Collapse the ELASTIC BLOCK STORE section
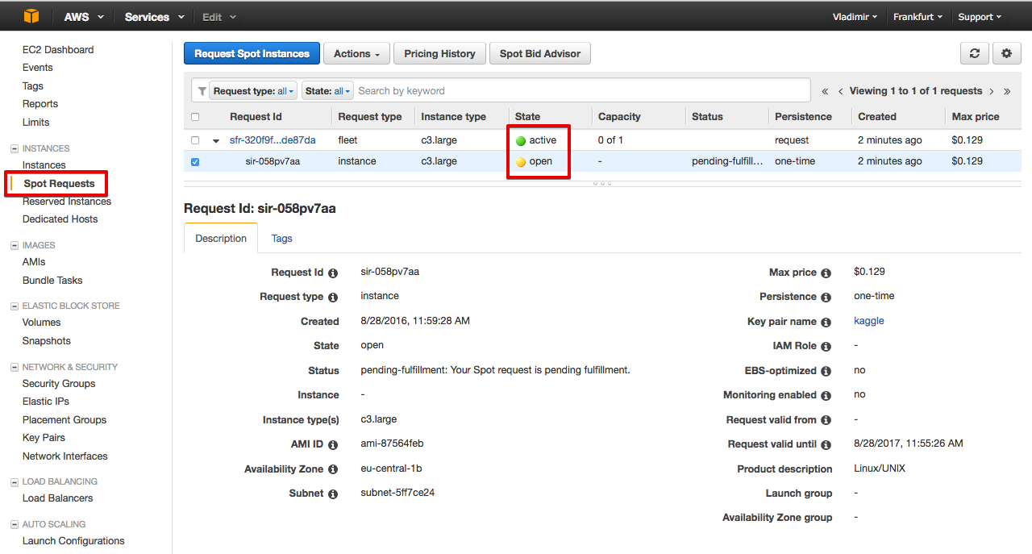This screenshot has height=554, width=1032. [14, 306]
